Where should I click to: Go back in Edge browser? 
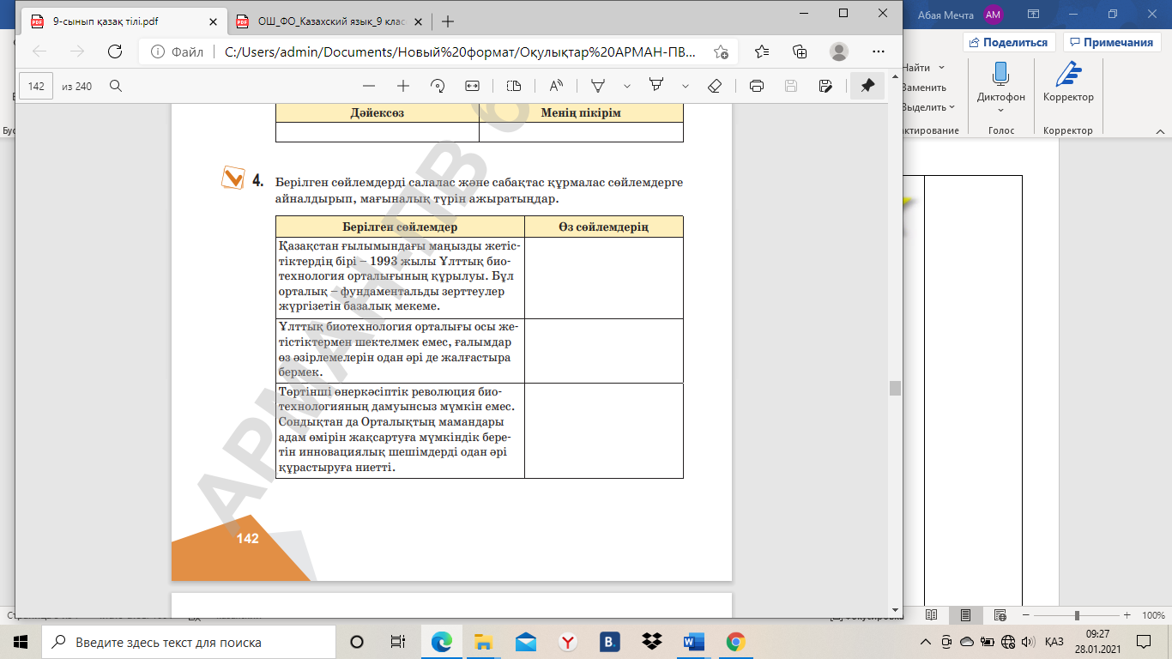tap(39, 51)
